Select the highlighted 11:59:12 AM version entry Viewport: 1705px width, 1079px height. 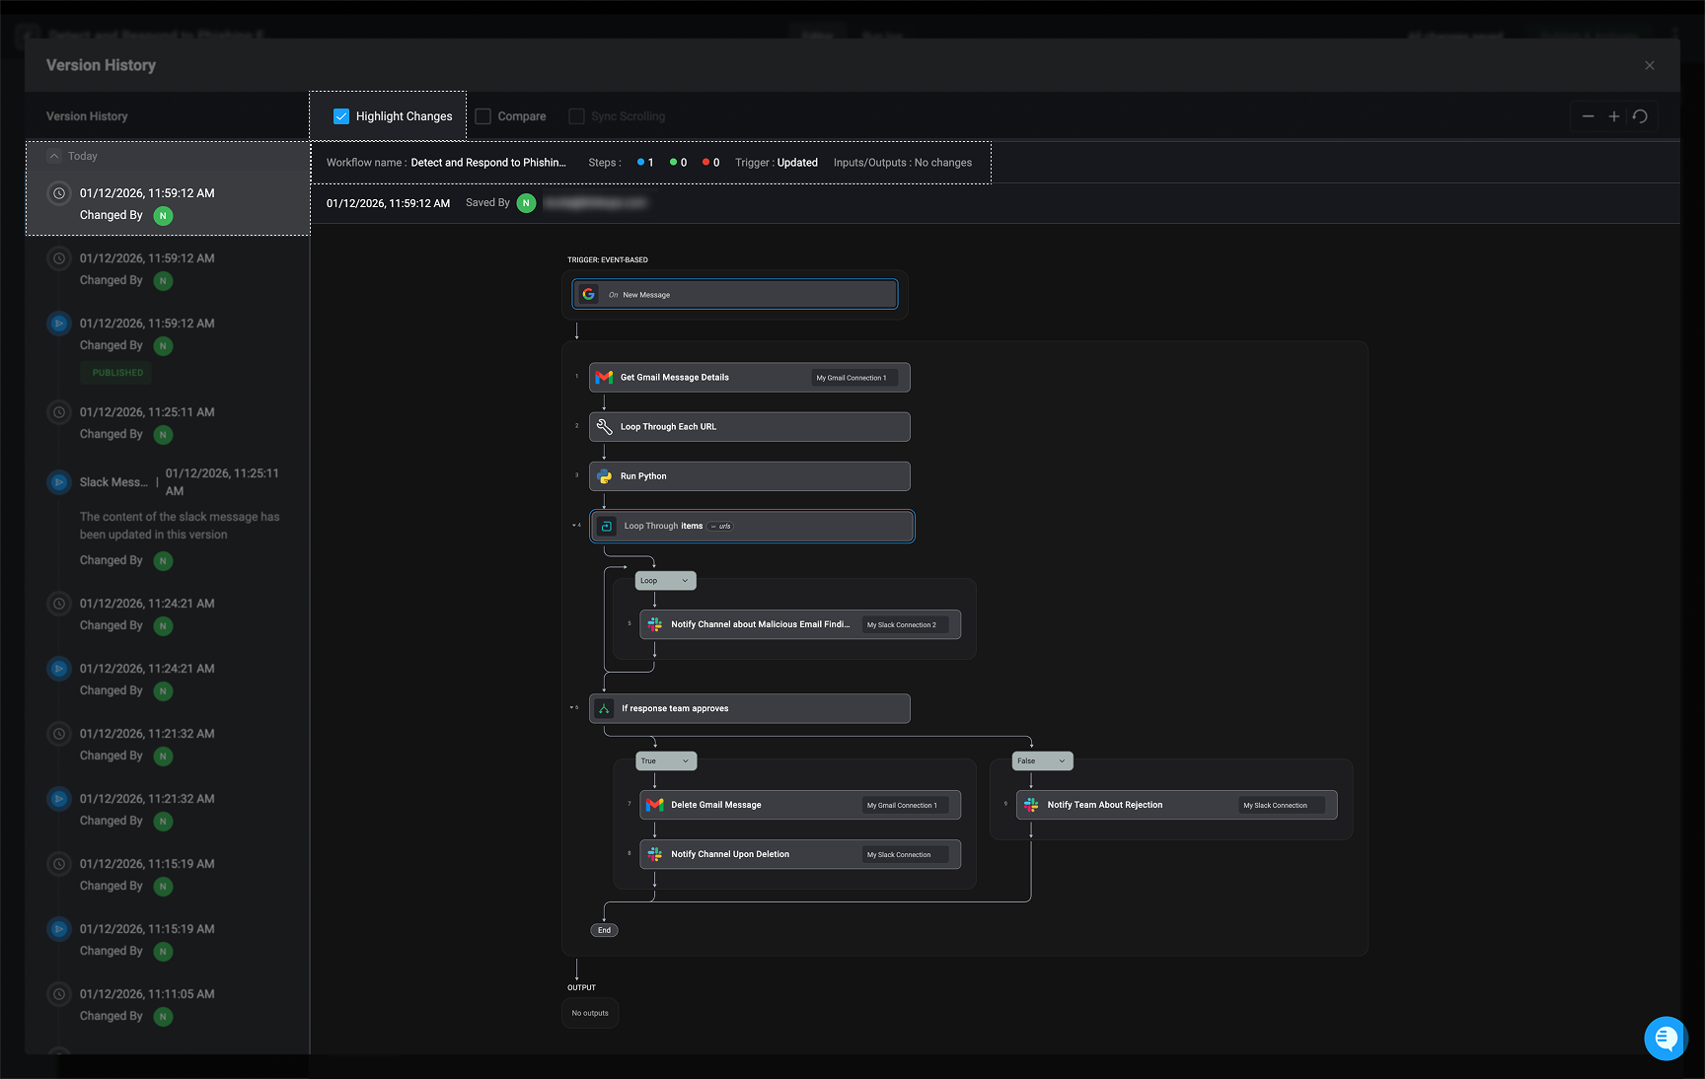[x=168, y=204]
